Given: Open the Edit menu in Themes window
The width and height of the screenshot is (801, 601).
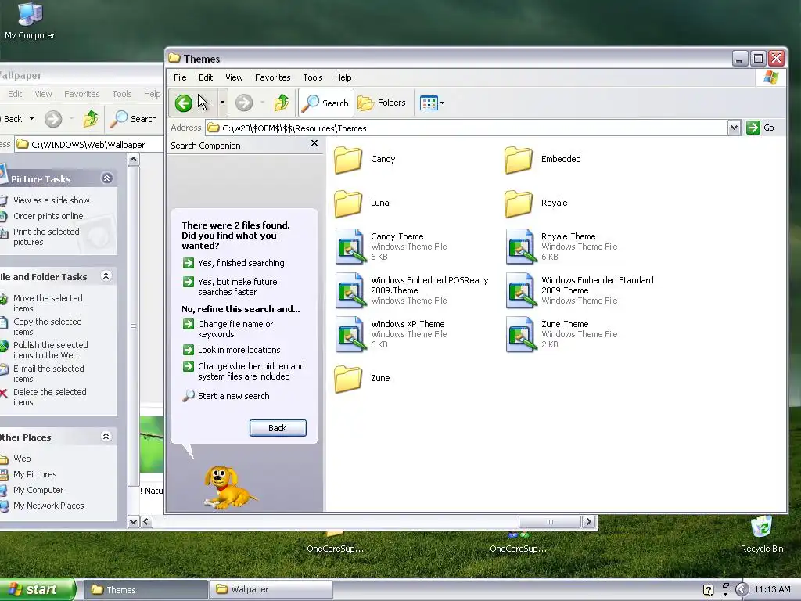Looking at the screenshot, I should pyautogui.click(x=206, y=77).
